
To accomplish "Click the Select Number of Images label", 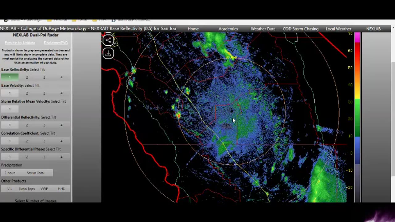I will pyautogui.click(x=35, y=201).
